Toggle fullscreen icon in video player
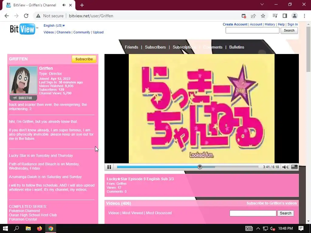This screenshot has width=311, height=233. pyautogui.click(x=294, y=167)
